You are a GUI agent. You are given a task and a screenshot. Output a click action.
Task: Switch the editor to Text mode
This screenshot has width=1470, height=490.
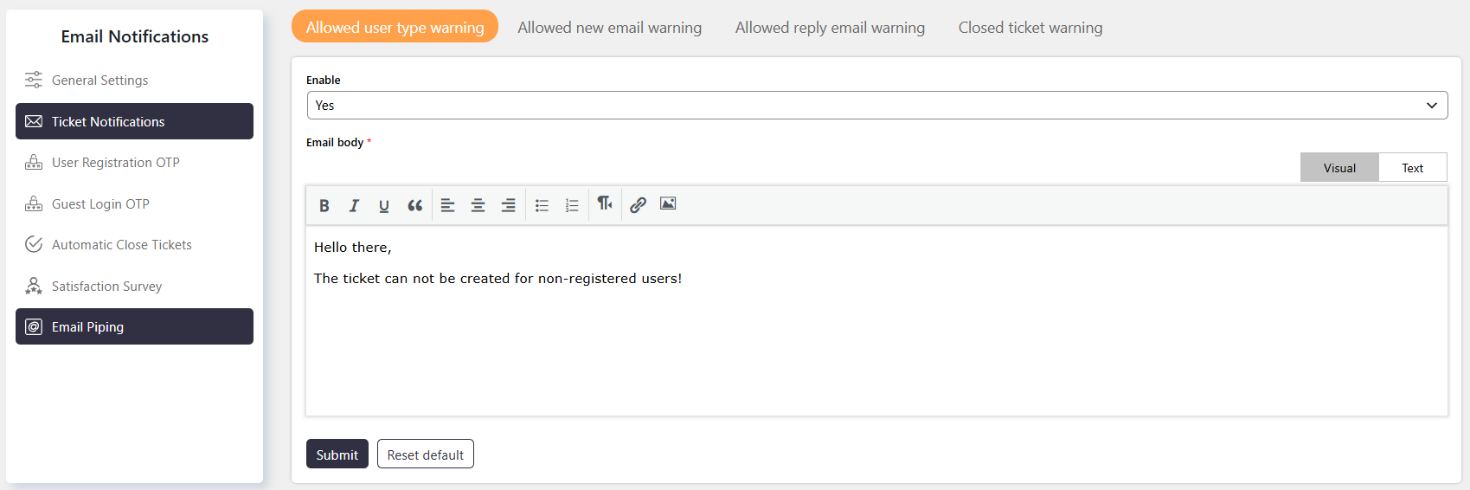(x=1412, y=168)
